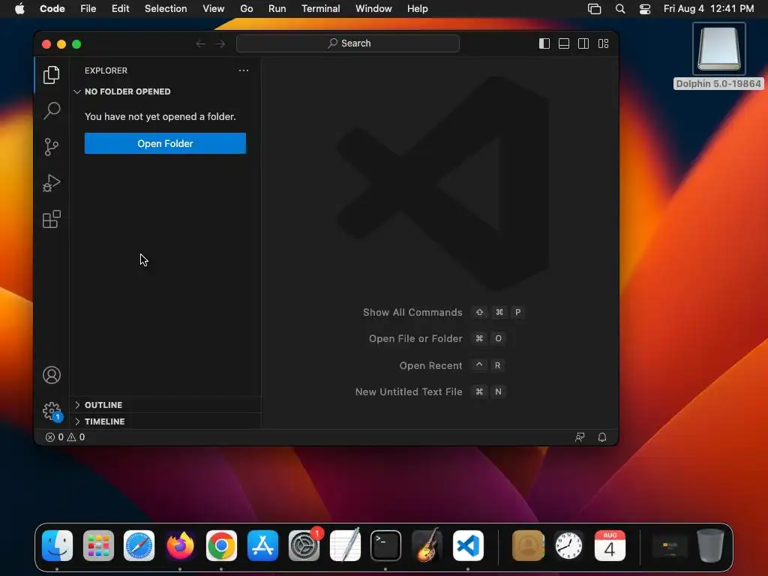Open the Code application menu
768x576 pixels.
click(x=52, y=9)
